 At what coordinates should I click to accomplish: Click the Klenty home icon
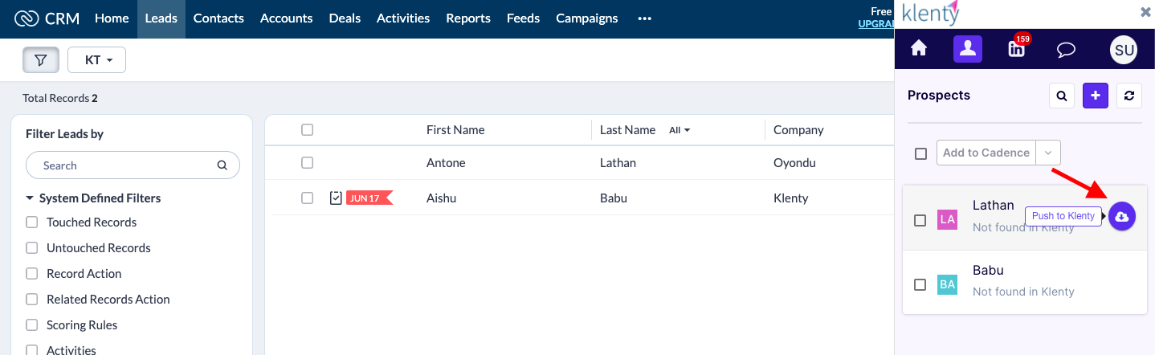(919, 49)
